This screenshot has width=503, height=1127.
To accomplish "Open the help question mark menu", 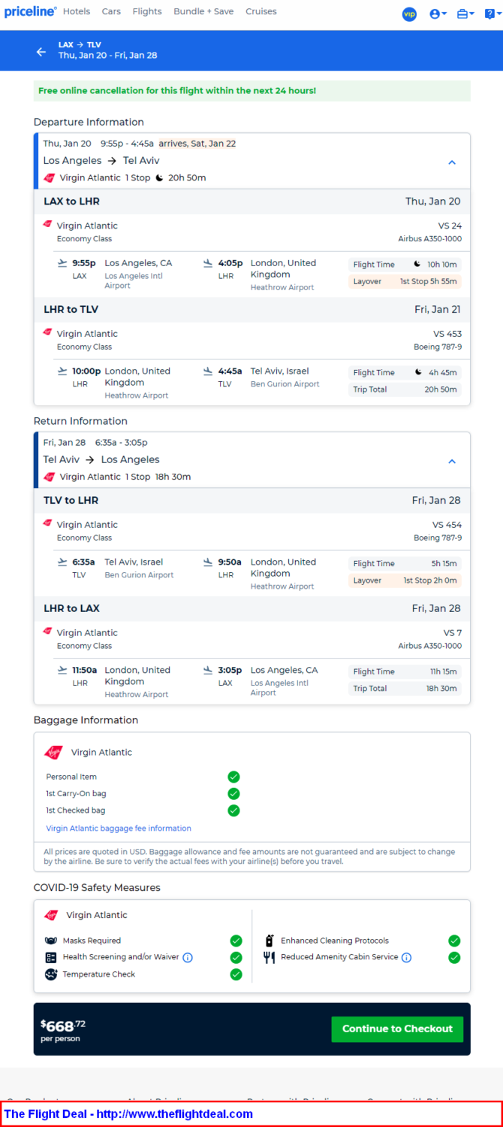I will 490,14.
